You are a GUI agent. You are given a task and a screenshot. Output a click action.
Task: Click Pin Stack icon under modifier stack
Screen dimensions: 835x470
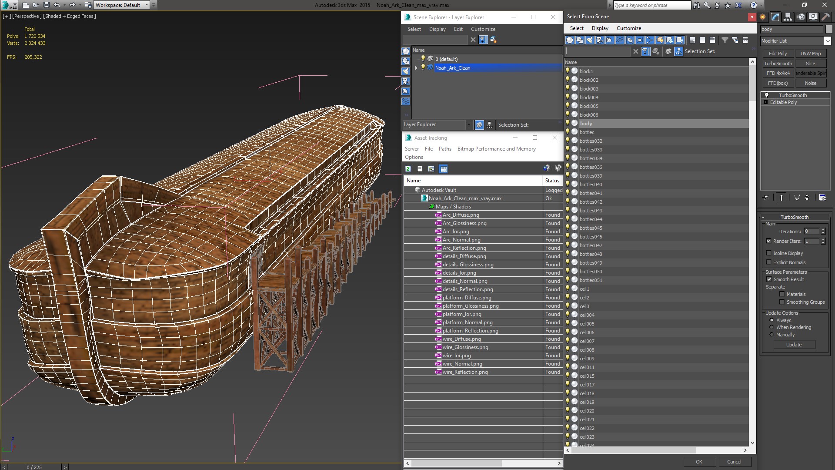click(x=766, y=198)
